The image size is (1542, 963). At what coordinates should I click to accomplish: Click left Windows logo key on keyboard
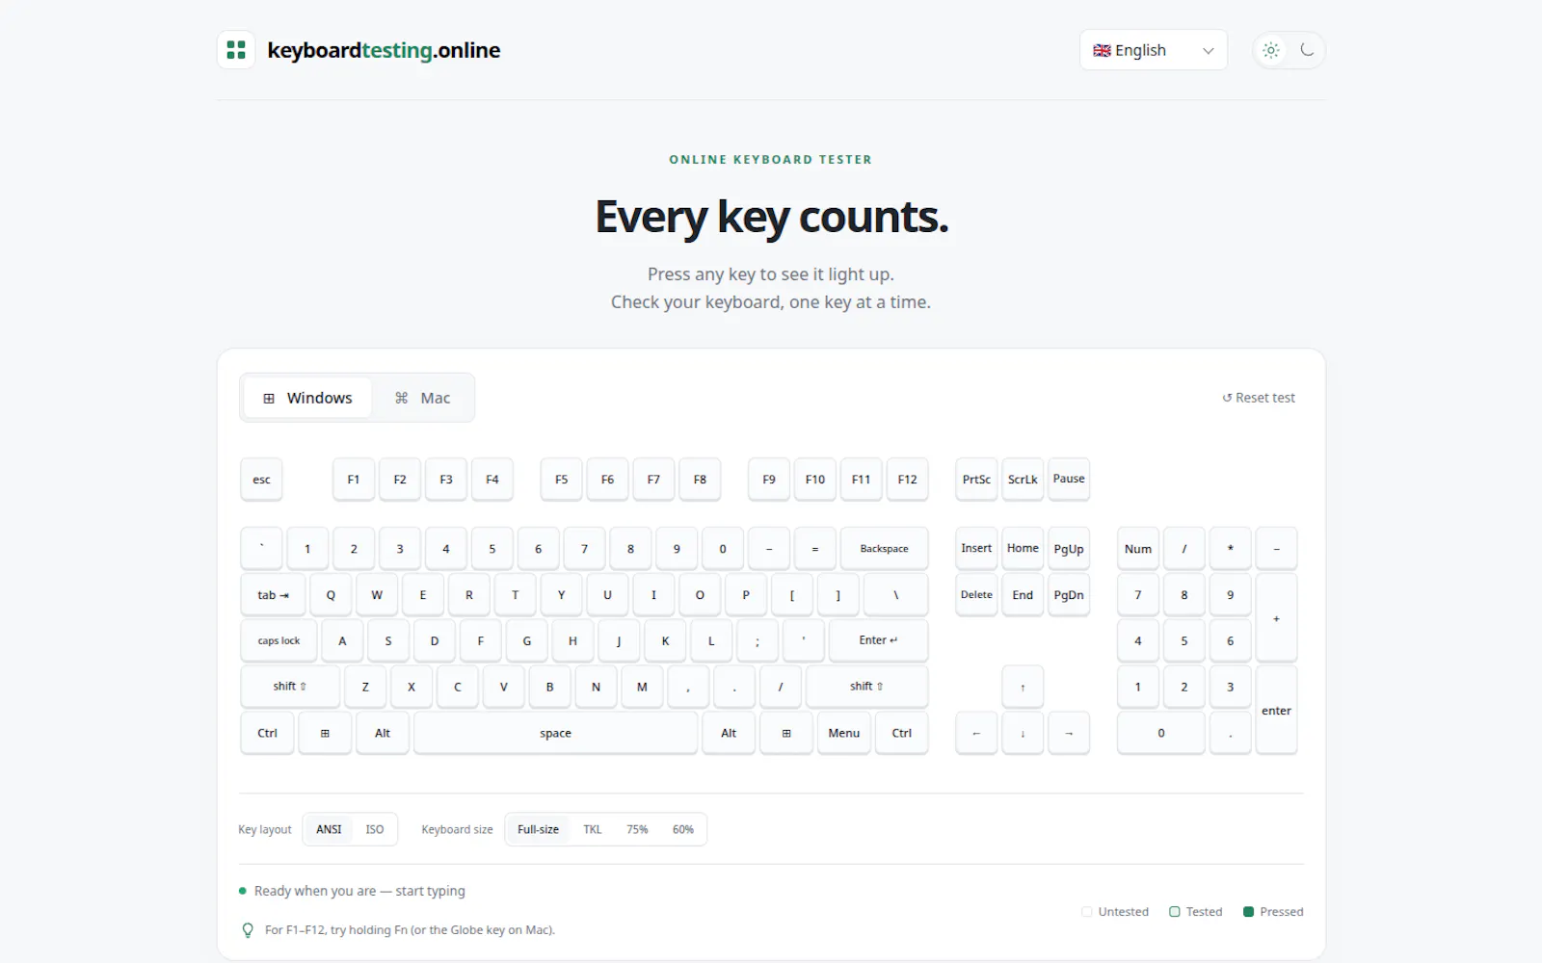pyautogui.click(x=325, y=733)
